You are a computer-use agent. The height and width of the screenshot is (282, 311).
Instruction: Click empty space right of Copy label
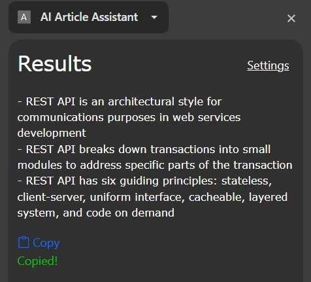[x=174, y=243]
